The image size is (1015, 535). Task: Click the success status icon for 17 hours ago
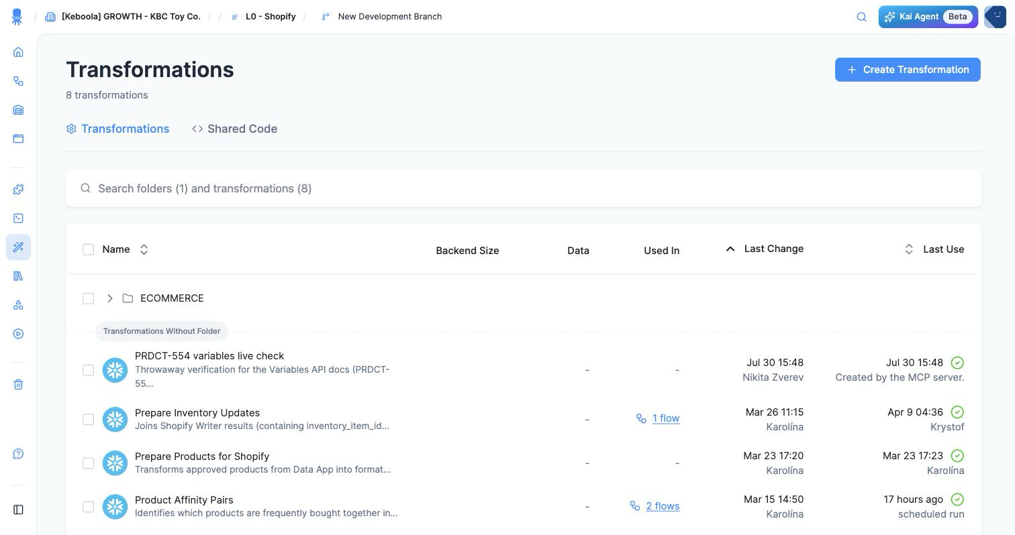coord(958,499)
